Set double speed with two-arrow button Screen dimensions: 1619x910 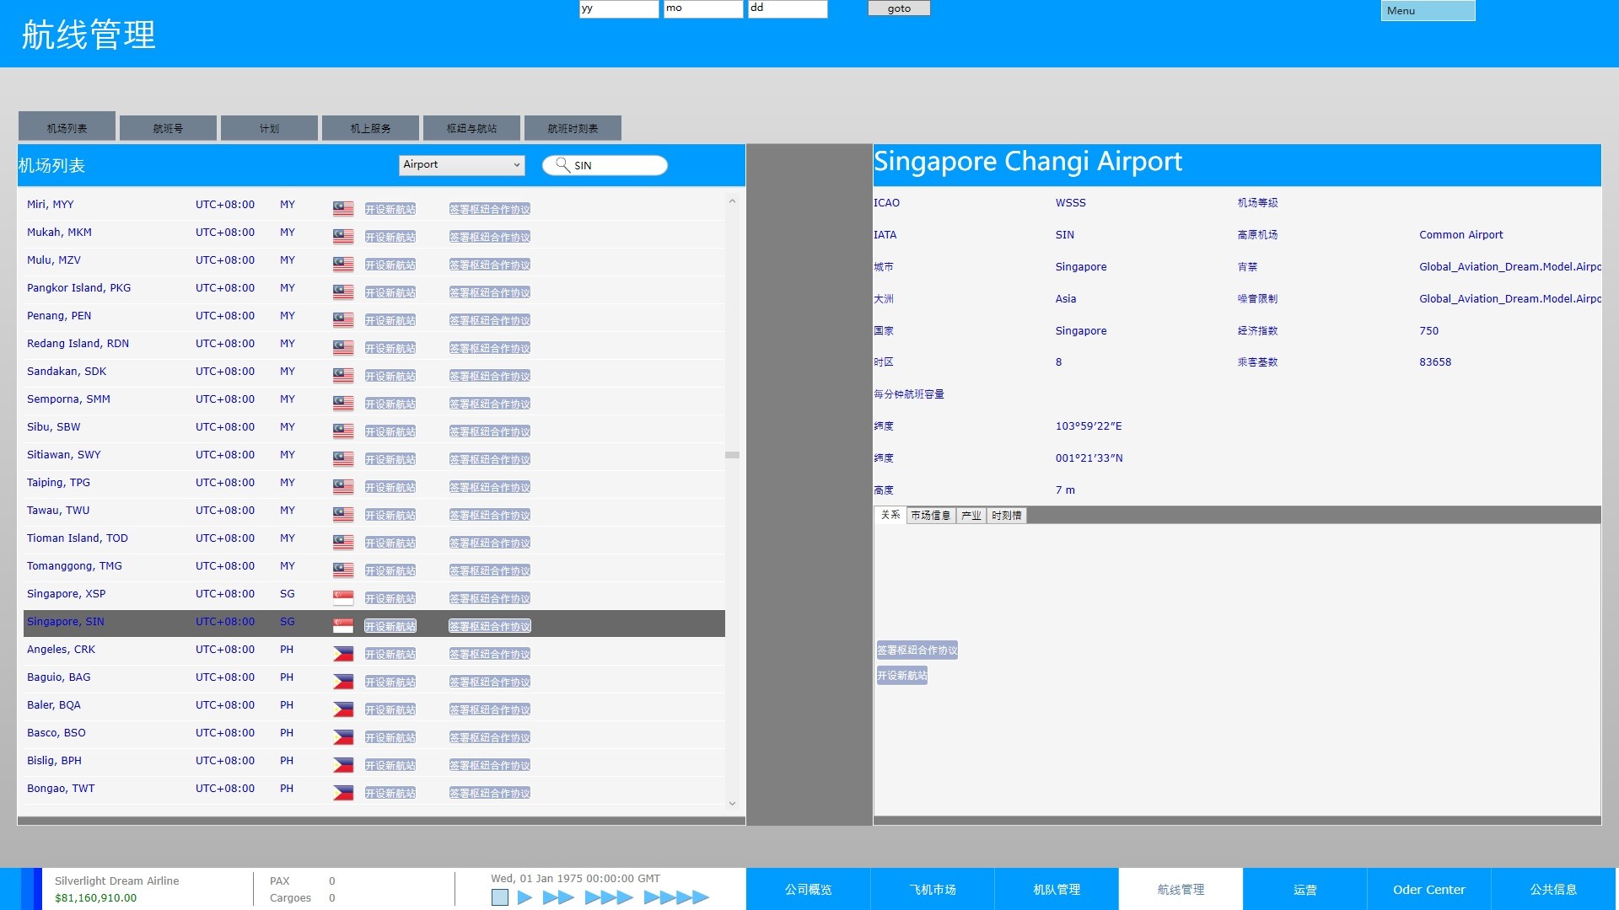[x=558, y=897]
